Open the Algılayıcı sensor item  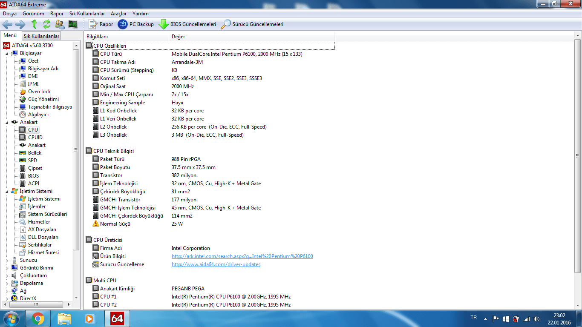tap(38, 115)
